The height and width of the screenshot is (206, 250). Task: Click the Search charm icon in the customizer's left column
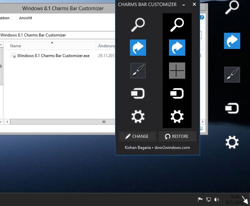point(138,25)
